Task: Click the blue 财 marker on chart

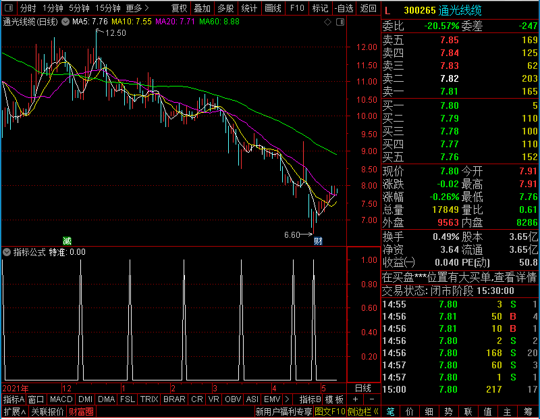Action: pyautogui.click(x=318, y=241)
